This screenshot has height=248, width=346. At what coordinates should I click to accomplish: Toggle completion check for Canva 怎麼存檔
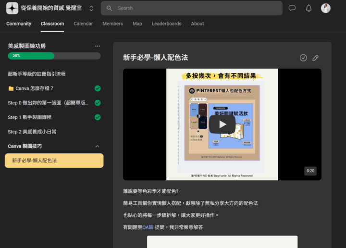pos(98,88)
